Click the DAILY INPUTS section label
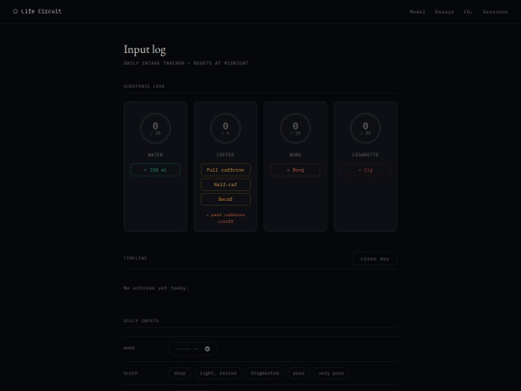The height and width of the screenshot is (391, 521). [141, 321]
